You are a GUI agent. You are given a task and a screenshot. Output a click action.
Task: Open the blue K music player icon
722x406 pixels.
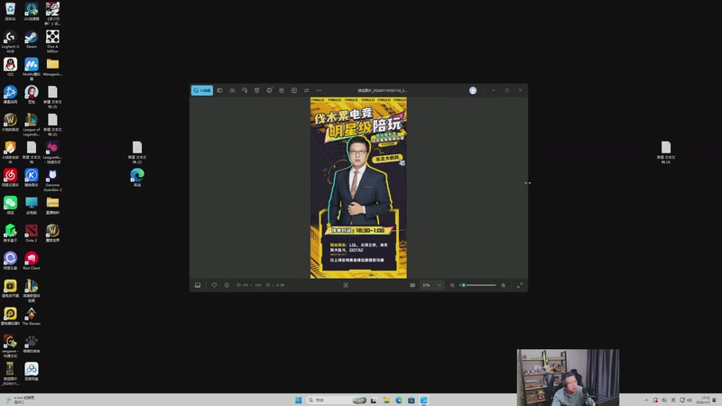32,178
